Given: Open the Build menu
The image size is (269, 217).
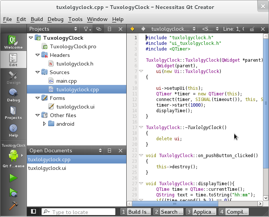Looking at the screenshot, I should pyautogui.click(x=37, y=19).
